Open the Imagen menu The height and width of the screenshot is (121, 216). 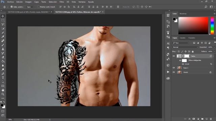click(28, 2)
